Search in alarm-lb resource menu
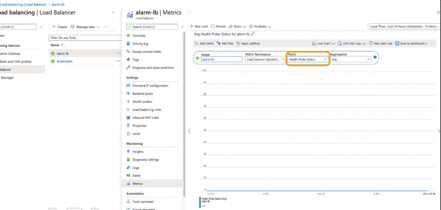 (152, 27)
